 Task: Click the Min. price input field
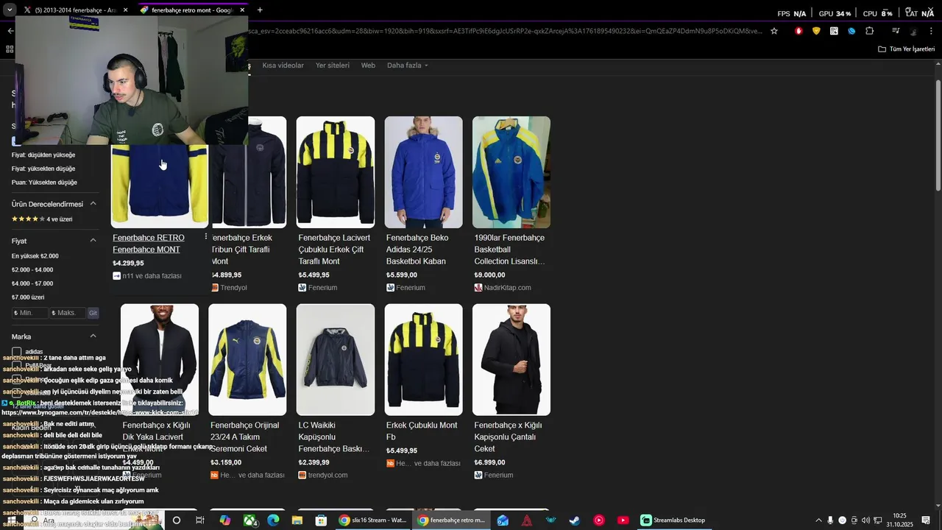tap(29, 313)
